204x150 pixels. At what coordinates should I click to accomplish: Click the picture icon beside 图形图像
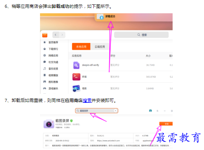[45, 82]
